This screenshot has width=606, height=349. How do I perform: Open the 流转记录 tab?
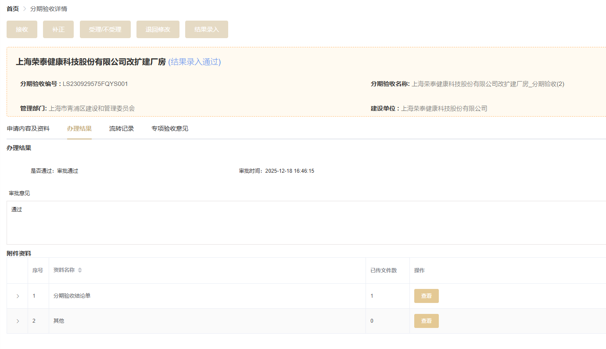pos(122,128)
